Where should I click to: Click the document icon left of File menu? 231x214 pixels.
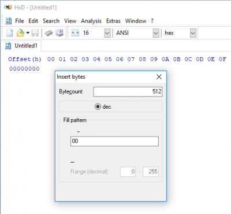pos(9,21)
